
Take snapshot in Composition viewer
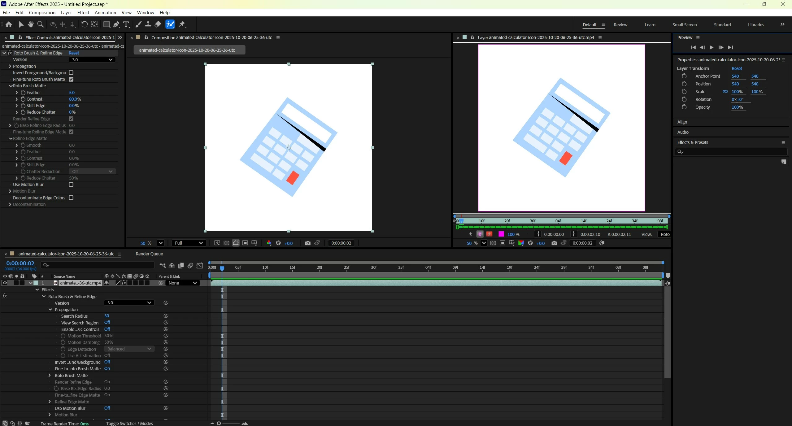(x=307, y=243)
